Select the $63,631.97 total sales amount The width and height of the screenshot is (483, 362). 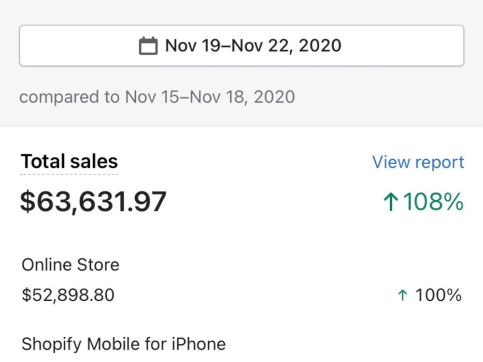pos(93,202)
